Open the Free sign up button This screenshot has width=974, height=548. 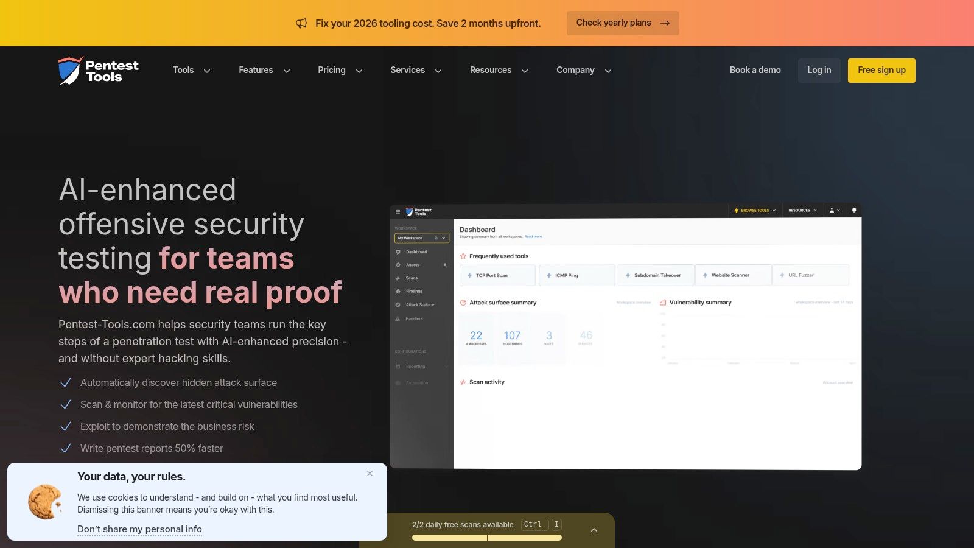click(x=881, y=70)
